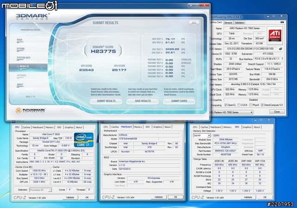Image resolution: width=297 pixels, height=208 pixels.
Task: Open OPTIONS in 3DMark Vantage sidebar
Action: tap(20, 49)
